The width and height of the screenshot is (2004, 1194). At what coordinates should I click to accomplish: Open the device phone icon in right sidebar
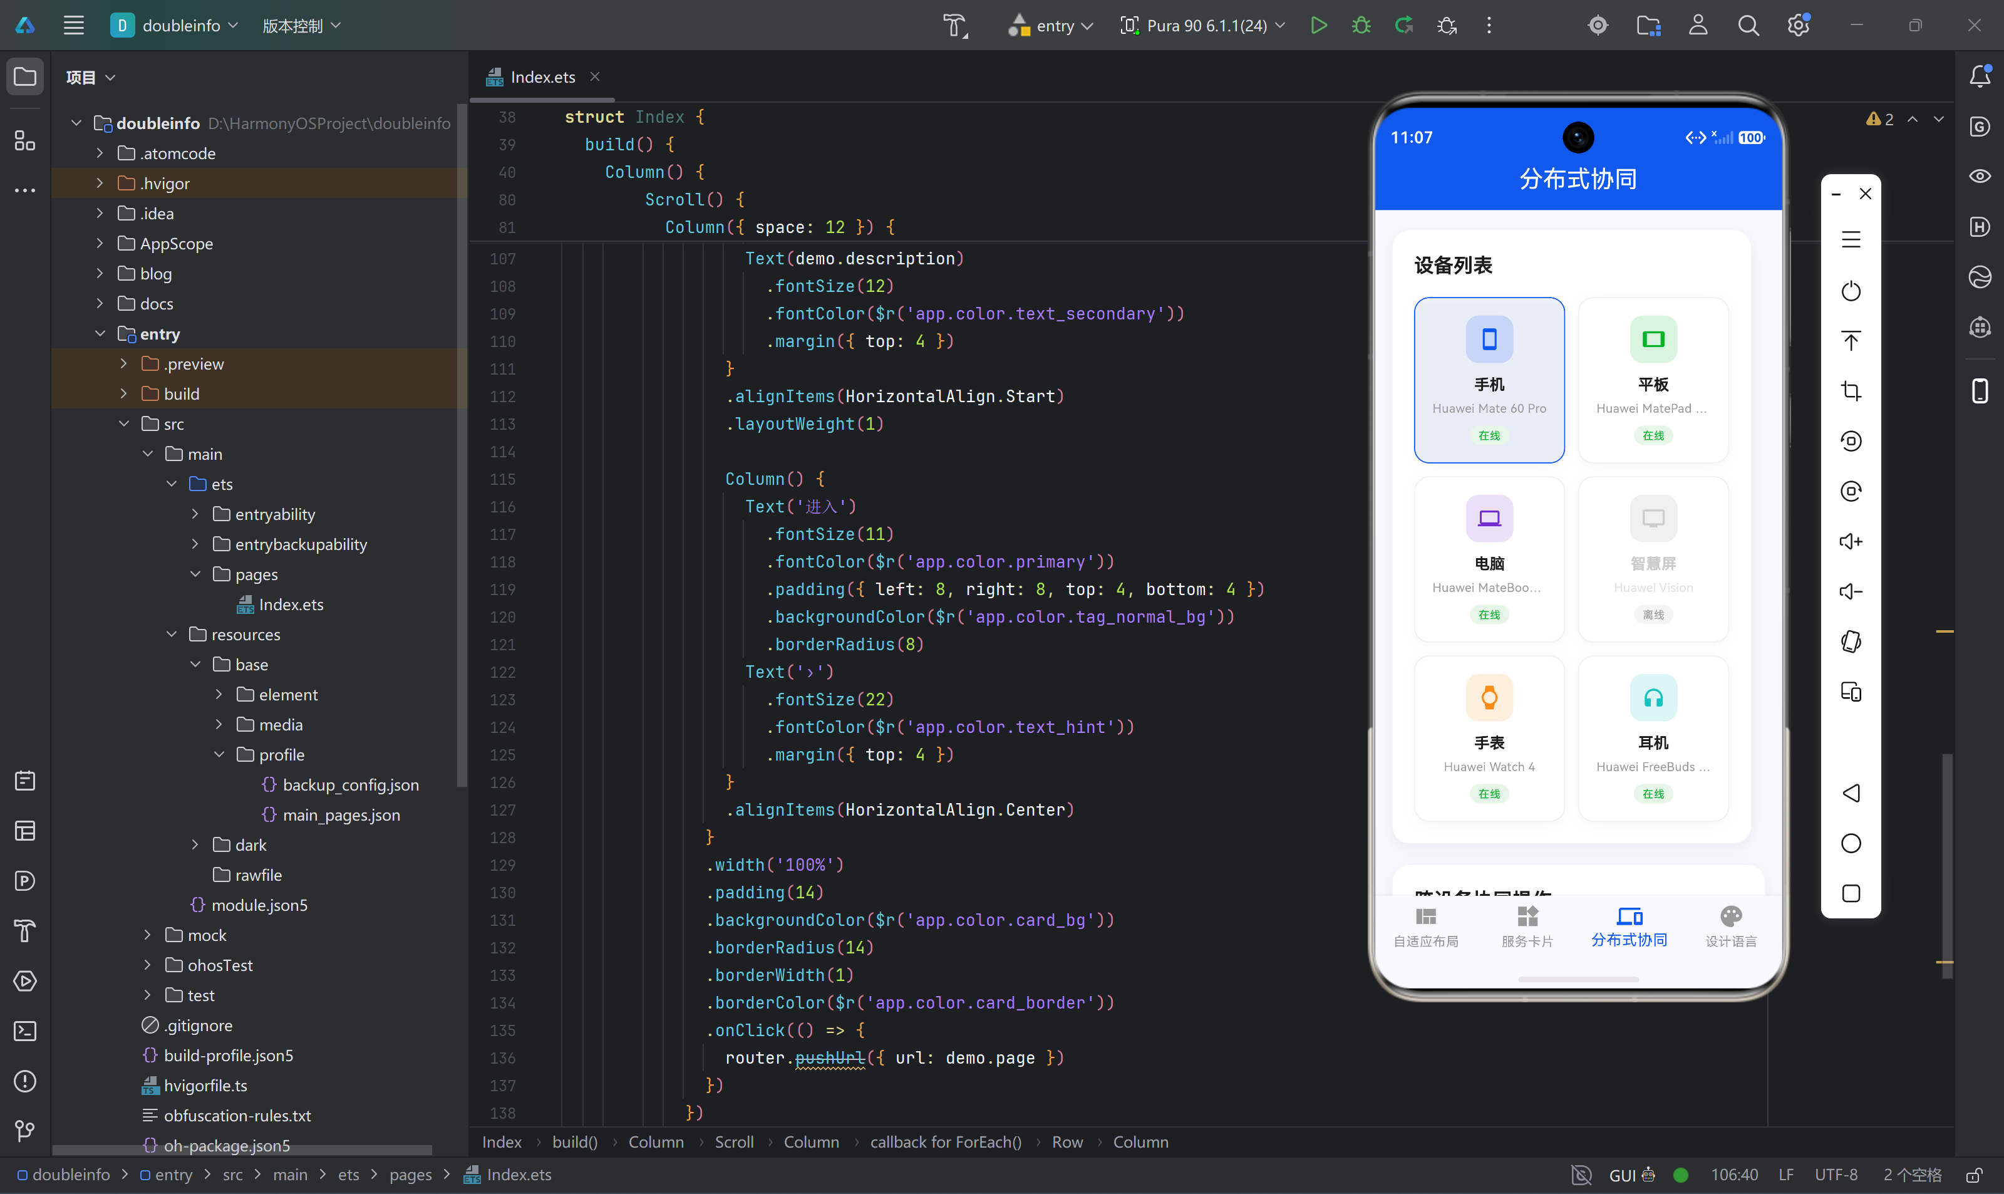click(1979, 390)
